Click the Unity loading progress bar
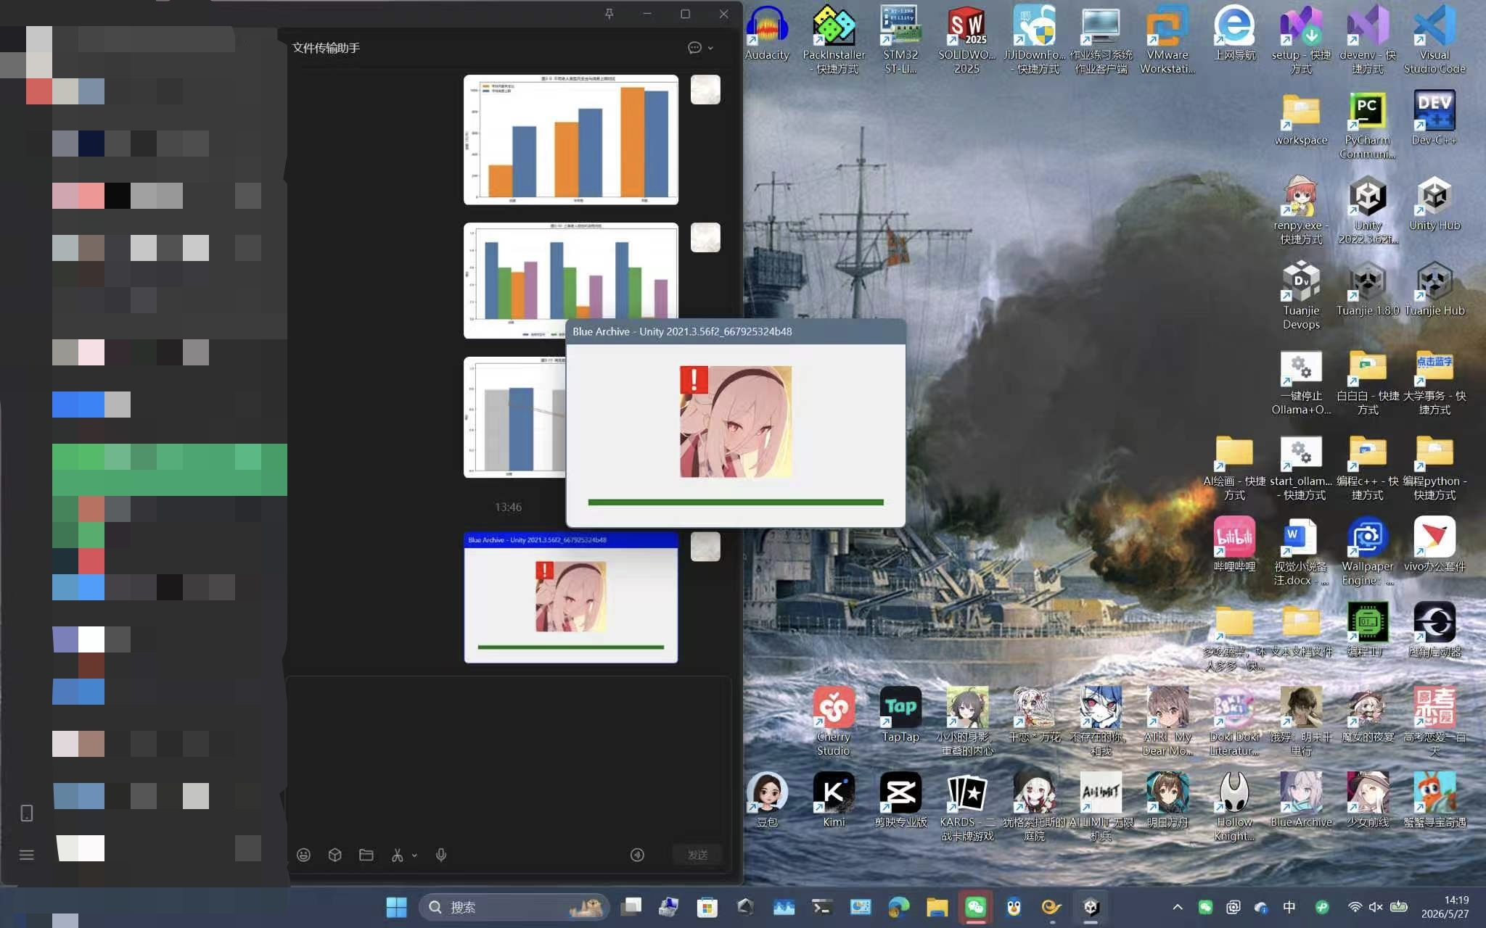This screenshot has height=928, width=1486. point(736,502)
